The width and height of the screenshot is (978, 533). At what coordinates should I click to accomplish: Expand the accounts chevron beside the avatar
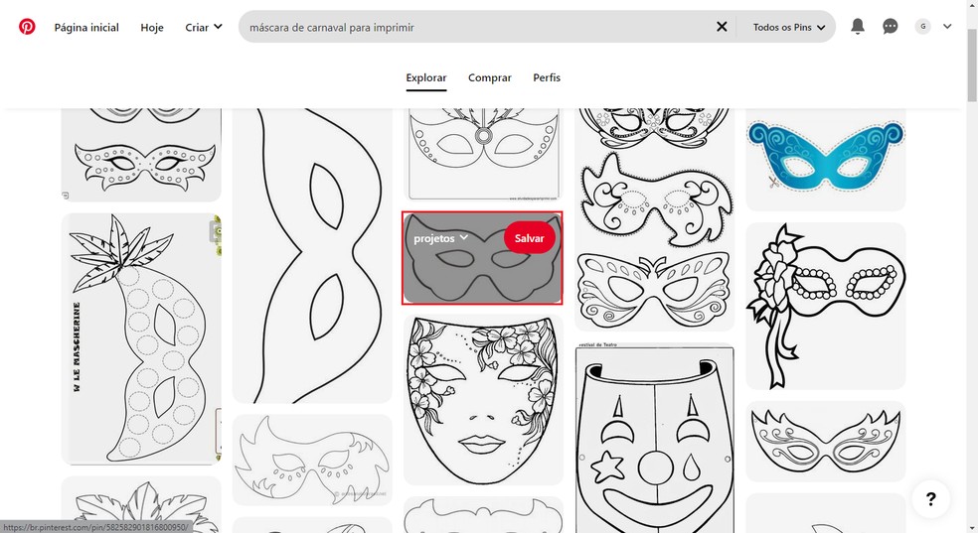pos(947,27)
